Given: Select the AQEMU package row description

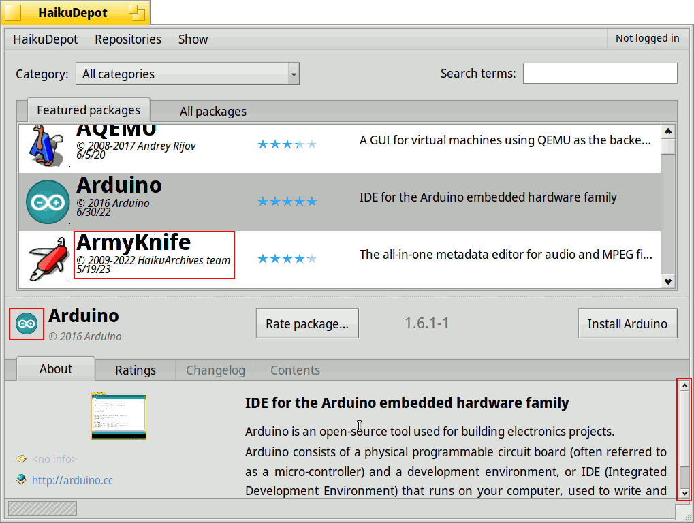Looking at the screenshot, I should (505, 140).
